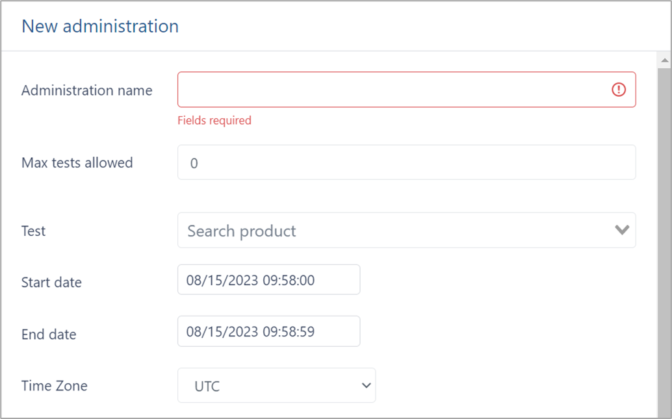This screenshot has height=419, width=672.
Task: Open the Start date picker
Action: [x=268, y=279]
